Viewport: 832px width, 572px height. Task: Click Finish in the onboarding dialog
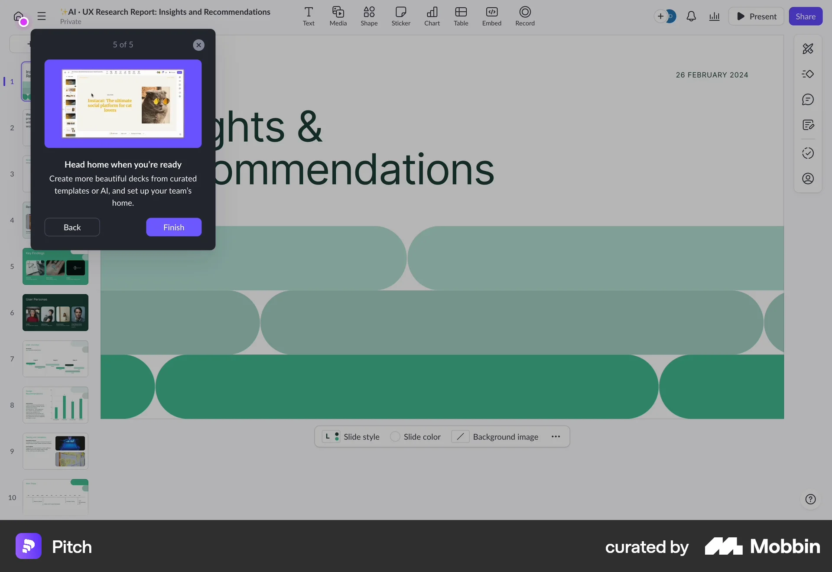point(174,227)
